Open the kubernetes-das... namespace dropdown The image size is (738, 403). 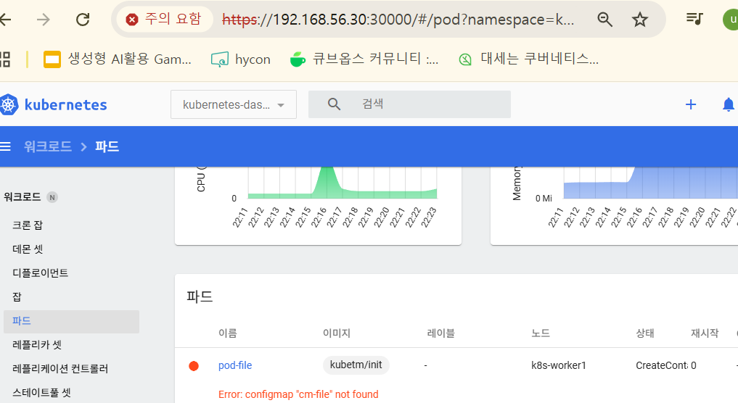click(234, 104)
